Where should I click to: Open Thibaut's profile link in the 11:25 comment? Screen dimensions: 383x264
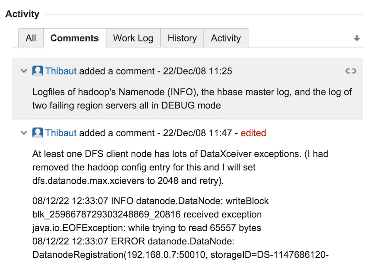tap(61, 71)
